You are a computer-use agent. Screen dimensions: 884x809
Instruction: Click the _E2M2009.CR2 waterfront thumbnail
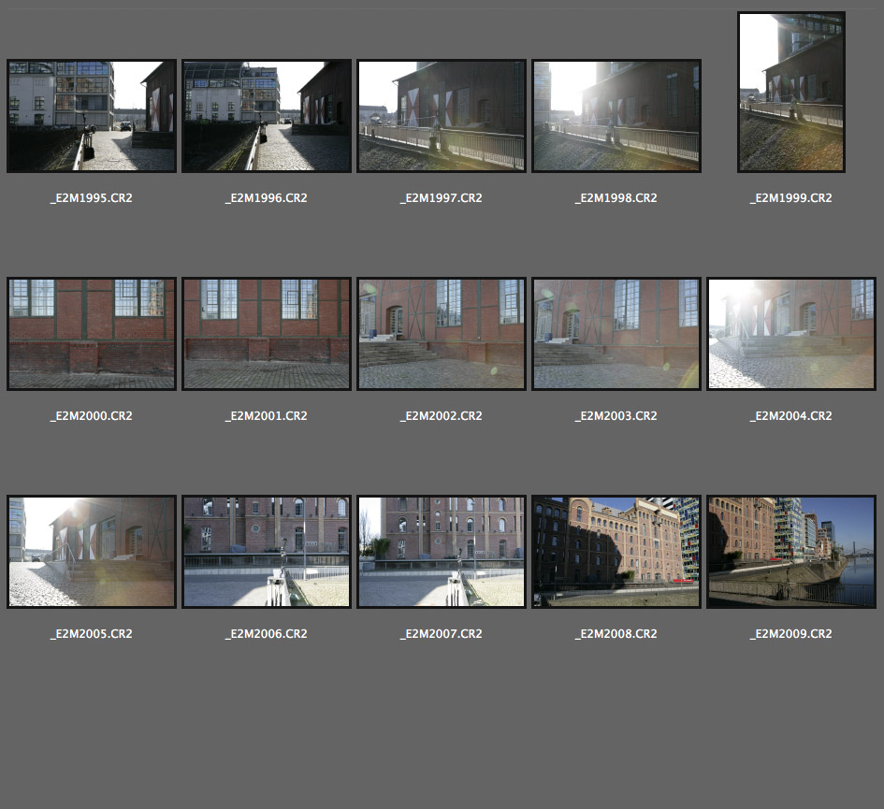pyautogui.click(x=791, y=552)
